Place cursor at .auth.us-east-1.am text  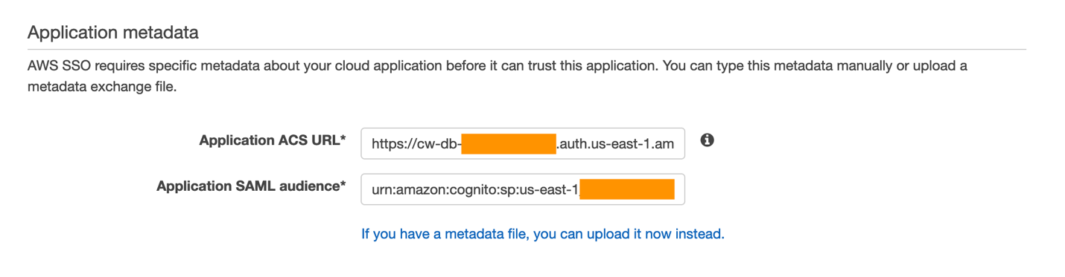[x=616, y=144]
